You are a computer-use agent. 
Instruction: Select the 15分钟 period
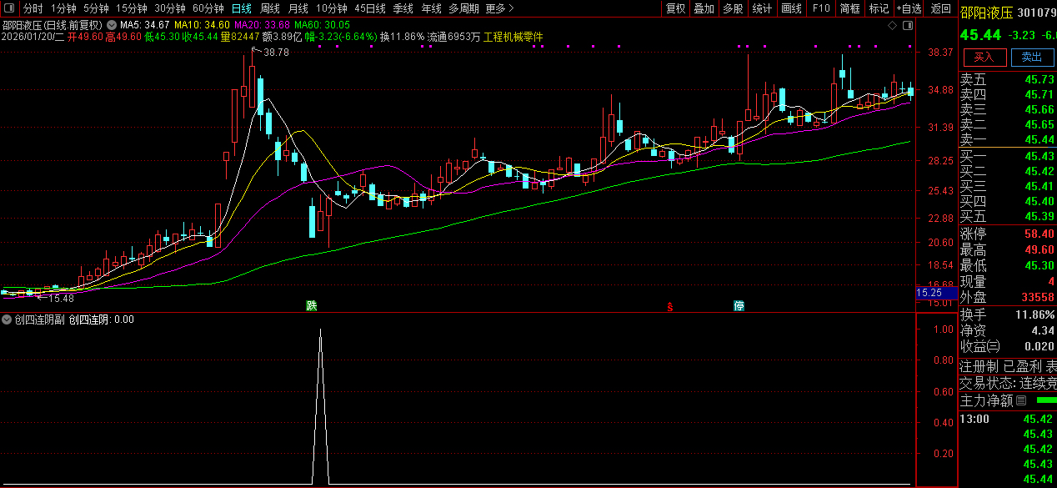coord(131,8)
